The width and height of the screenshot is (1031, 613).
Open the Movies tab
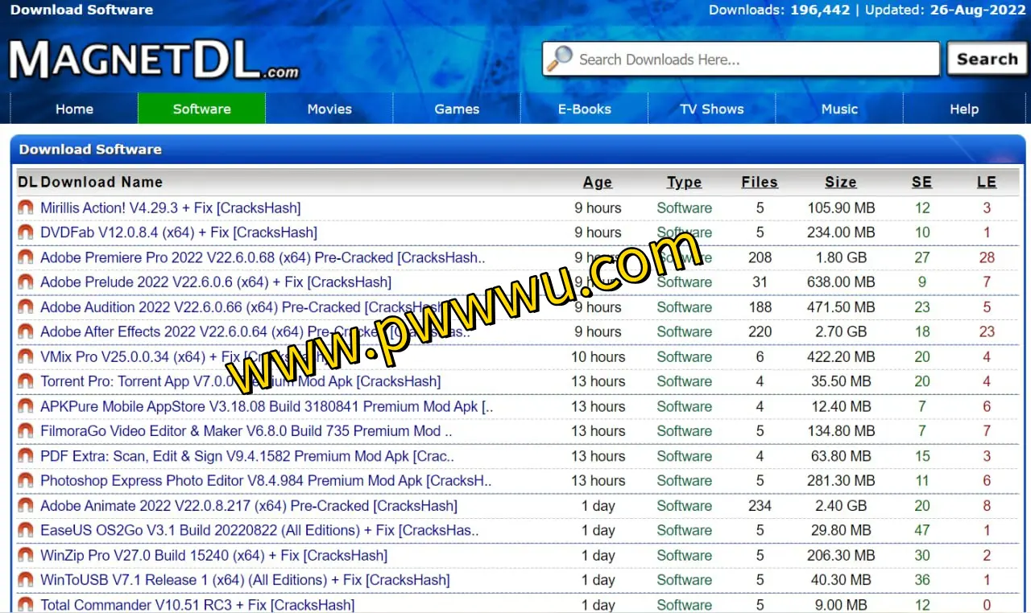(x=329, y=109)
